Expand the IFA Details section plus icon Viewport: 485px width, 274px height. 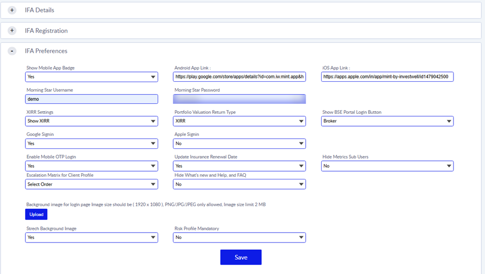(12, 10)
